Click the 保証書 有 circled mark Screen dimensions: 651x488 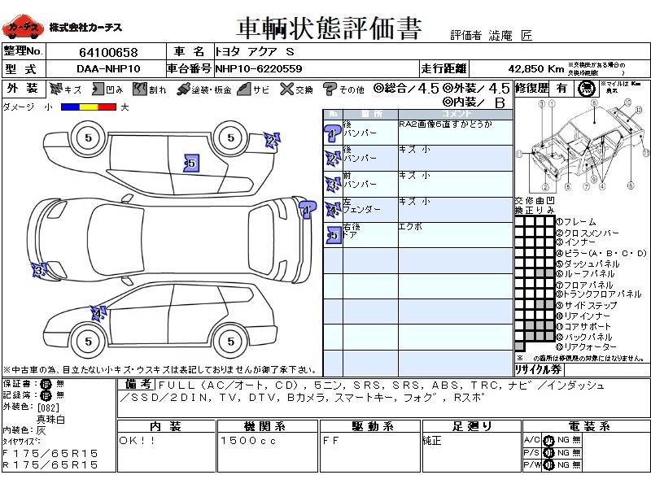point(46,383)
